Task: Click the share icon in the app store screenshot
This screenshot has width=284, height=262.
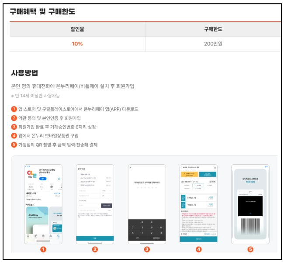Action: (59, 179)
